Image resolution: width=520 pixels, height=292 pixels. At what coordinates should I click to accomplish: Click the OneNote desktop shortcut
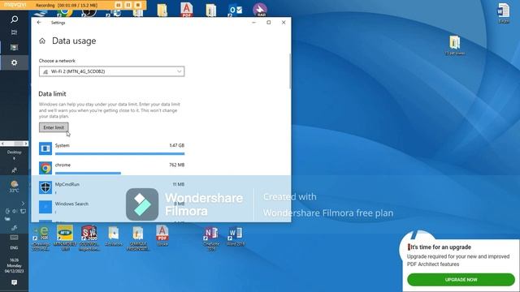(211, 238)
